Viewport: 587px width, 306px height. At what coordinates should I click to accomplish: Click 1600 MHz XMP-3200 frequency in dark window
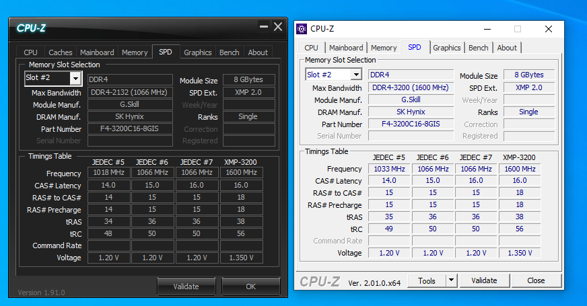click(x=242, y=172)
